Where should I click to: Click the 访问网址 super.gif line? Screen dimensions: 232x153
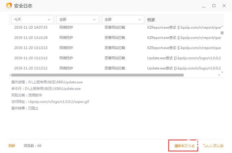pos(50,102)
